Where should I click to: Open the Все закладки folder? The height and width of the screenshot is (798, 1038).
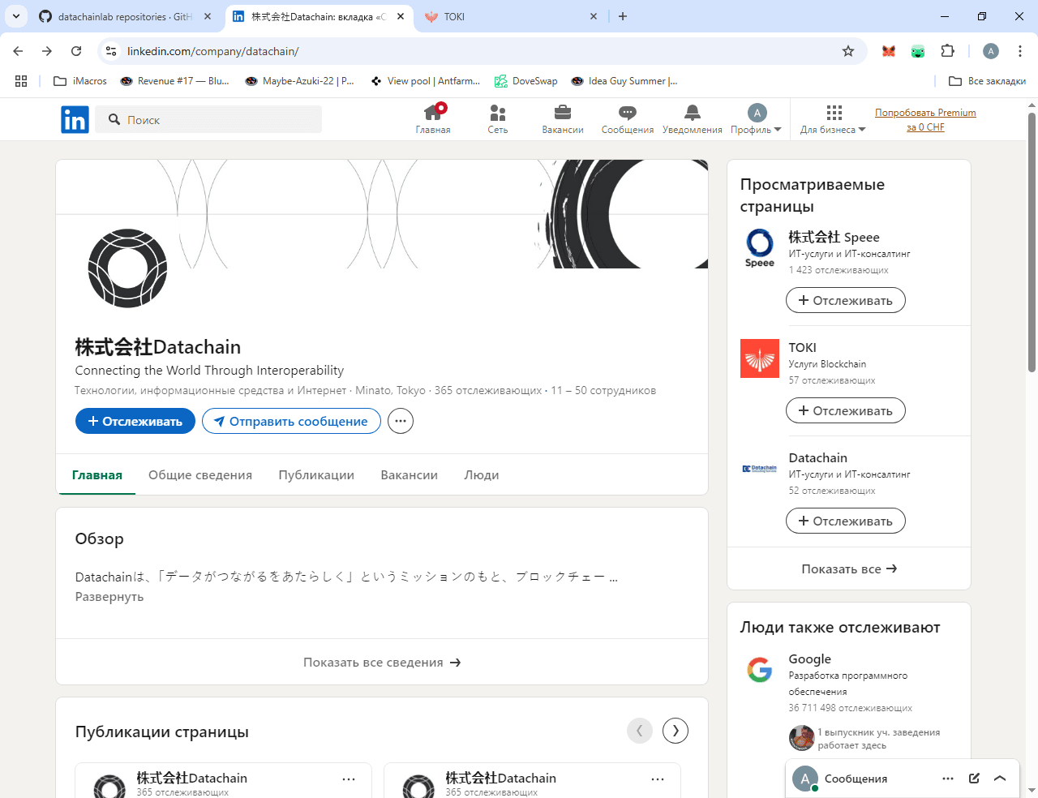pos(988,81)
